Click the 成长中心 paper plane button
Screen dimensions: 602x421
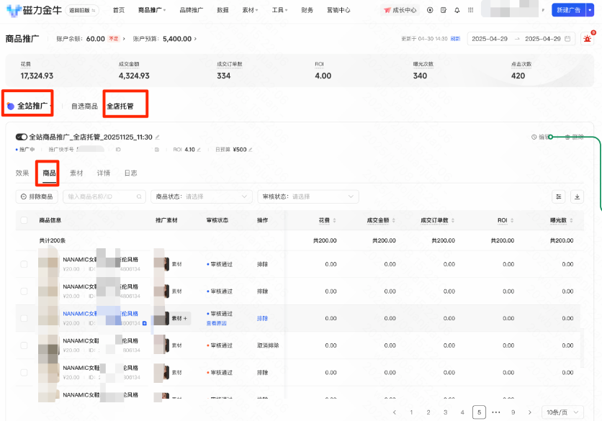click(400, 10)
